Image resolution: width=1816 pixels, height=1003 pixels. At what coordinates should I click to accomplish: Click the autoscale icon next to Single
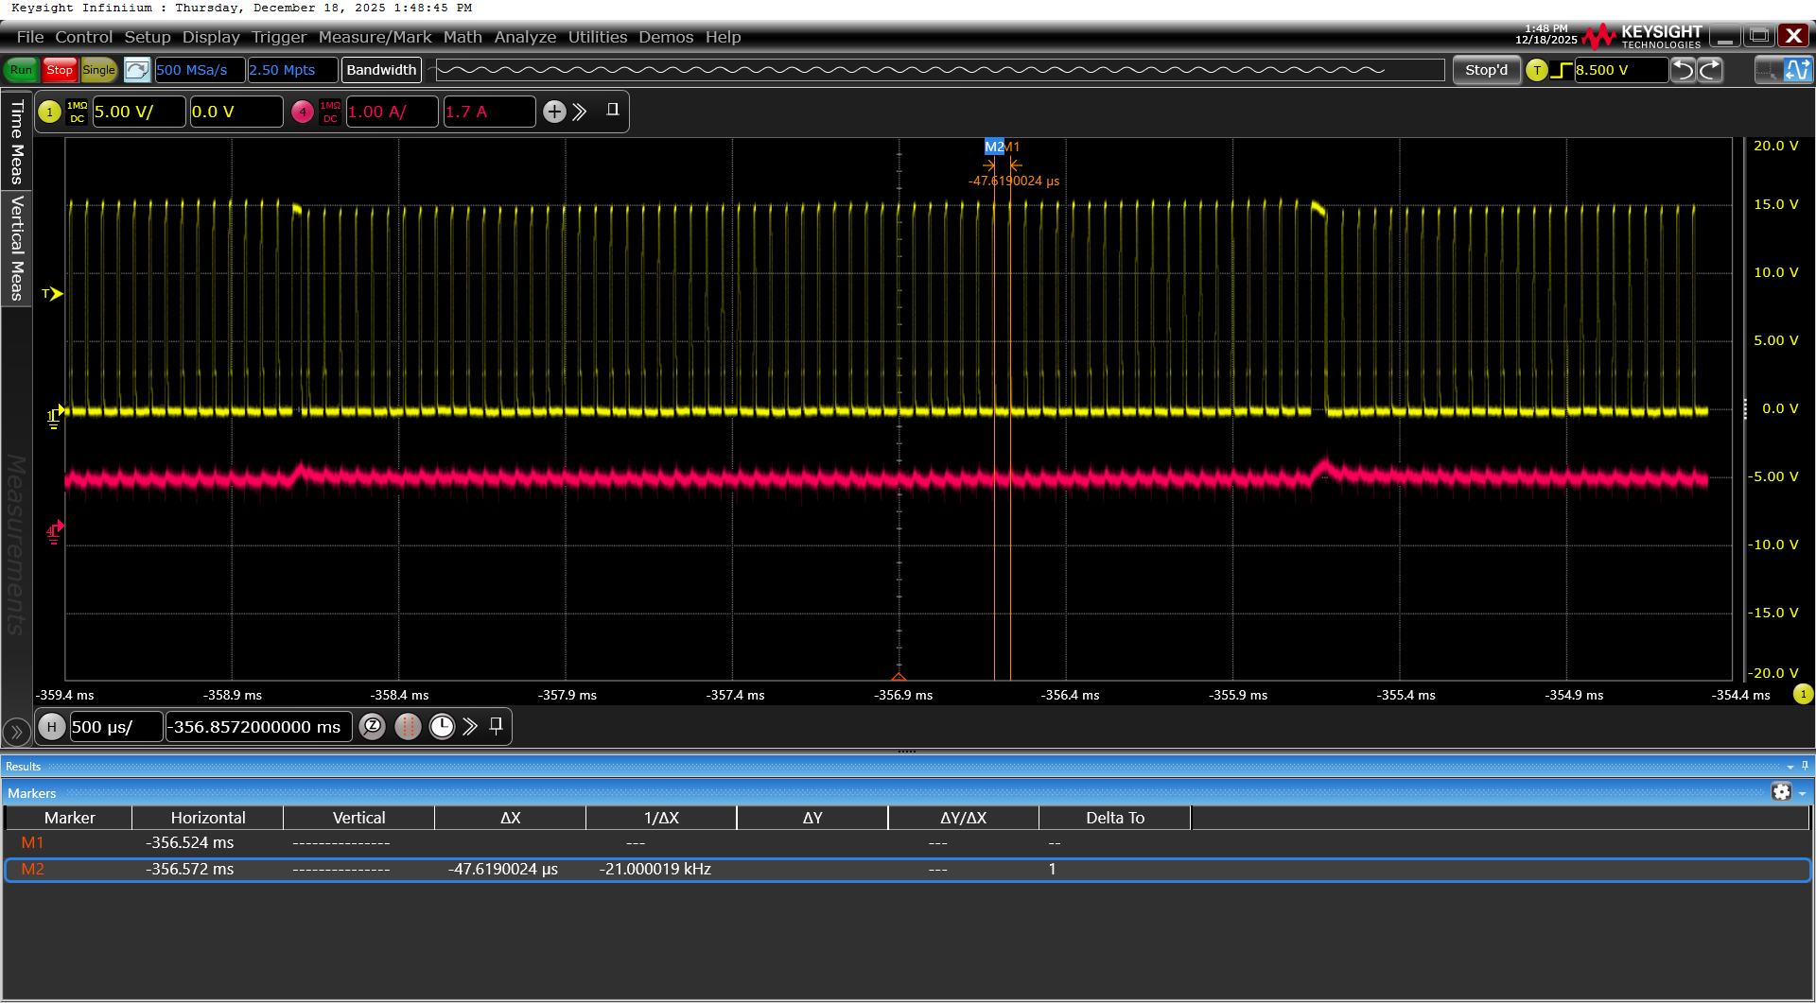(x=137, y=70)
